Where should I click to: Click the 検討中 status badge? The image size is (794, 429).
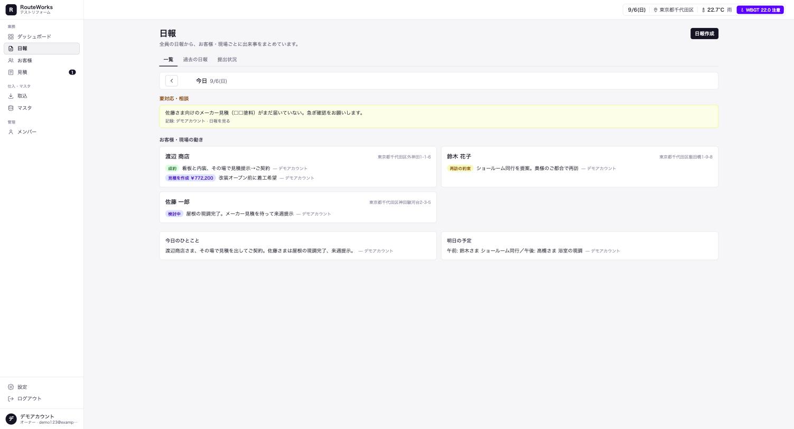174,214
